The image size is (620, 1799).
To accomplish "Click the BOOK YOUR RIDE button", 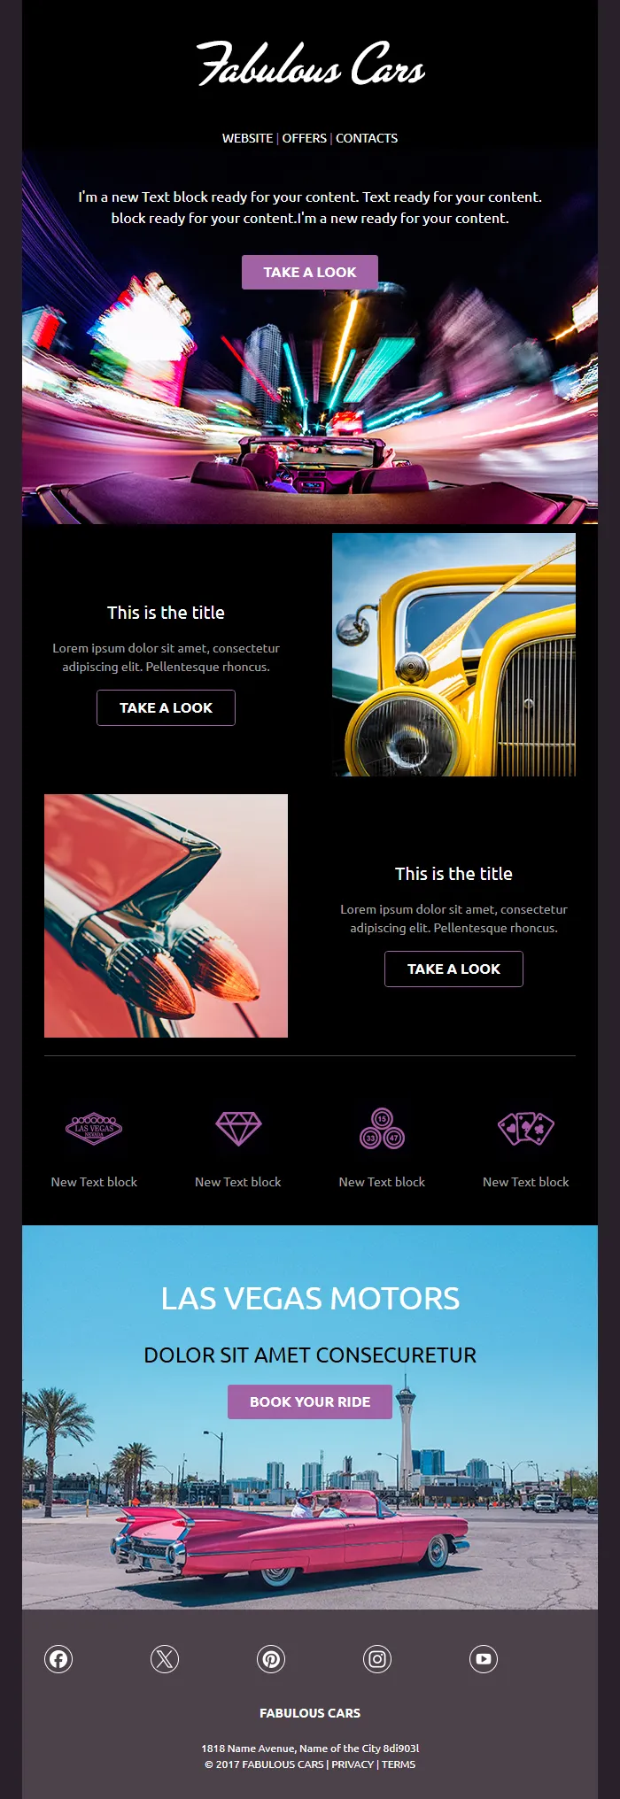I will point(310,1402).
